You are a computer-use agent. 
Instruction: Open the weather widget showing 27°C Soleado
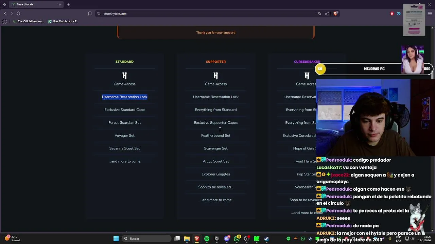(x=14, y=239)
